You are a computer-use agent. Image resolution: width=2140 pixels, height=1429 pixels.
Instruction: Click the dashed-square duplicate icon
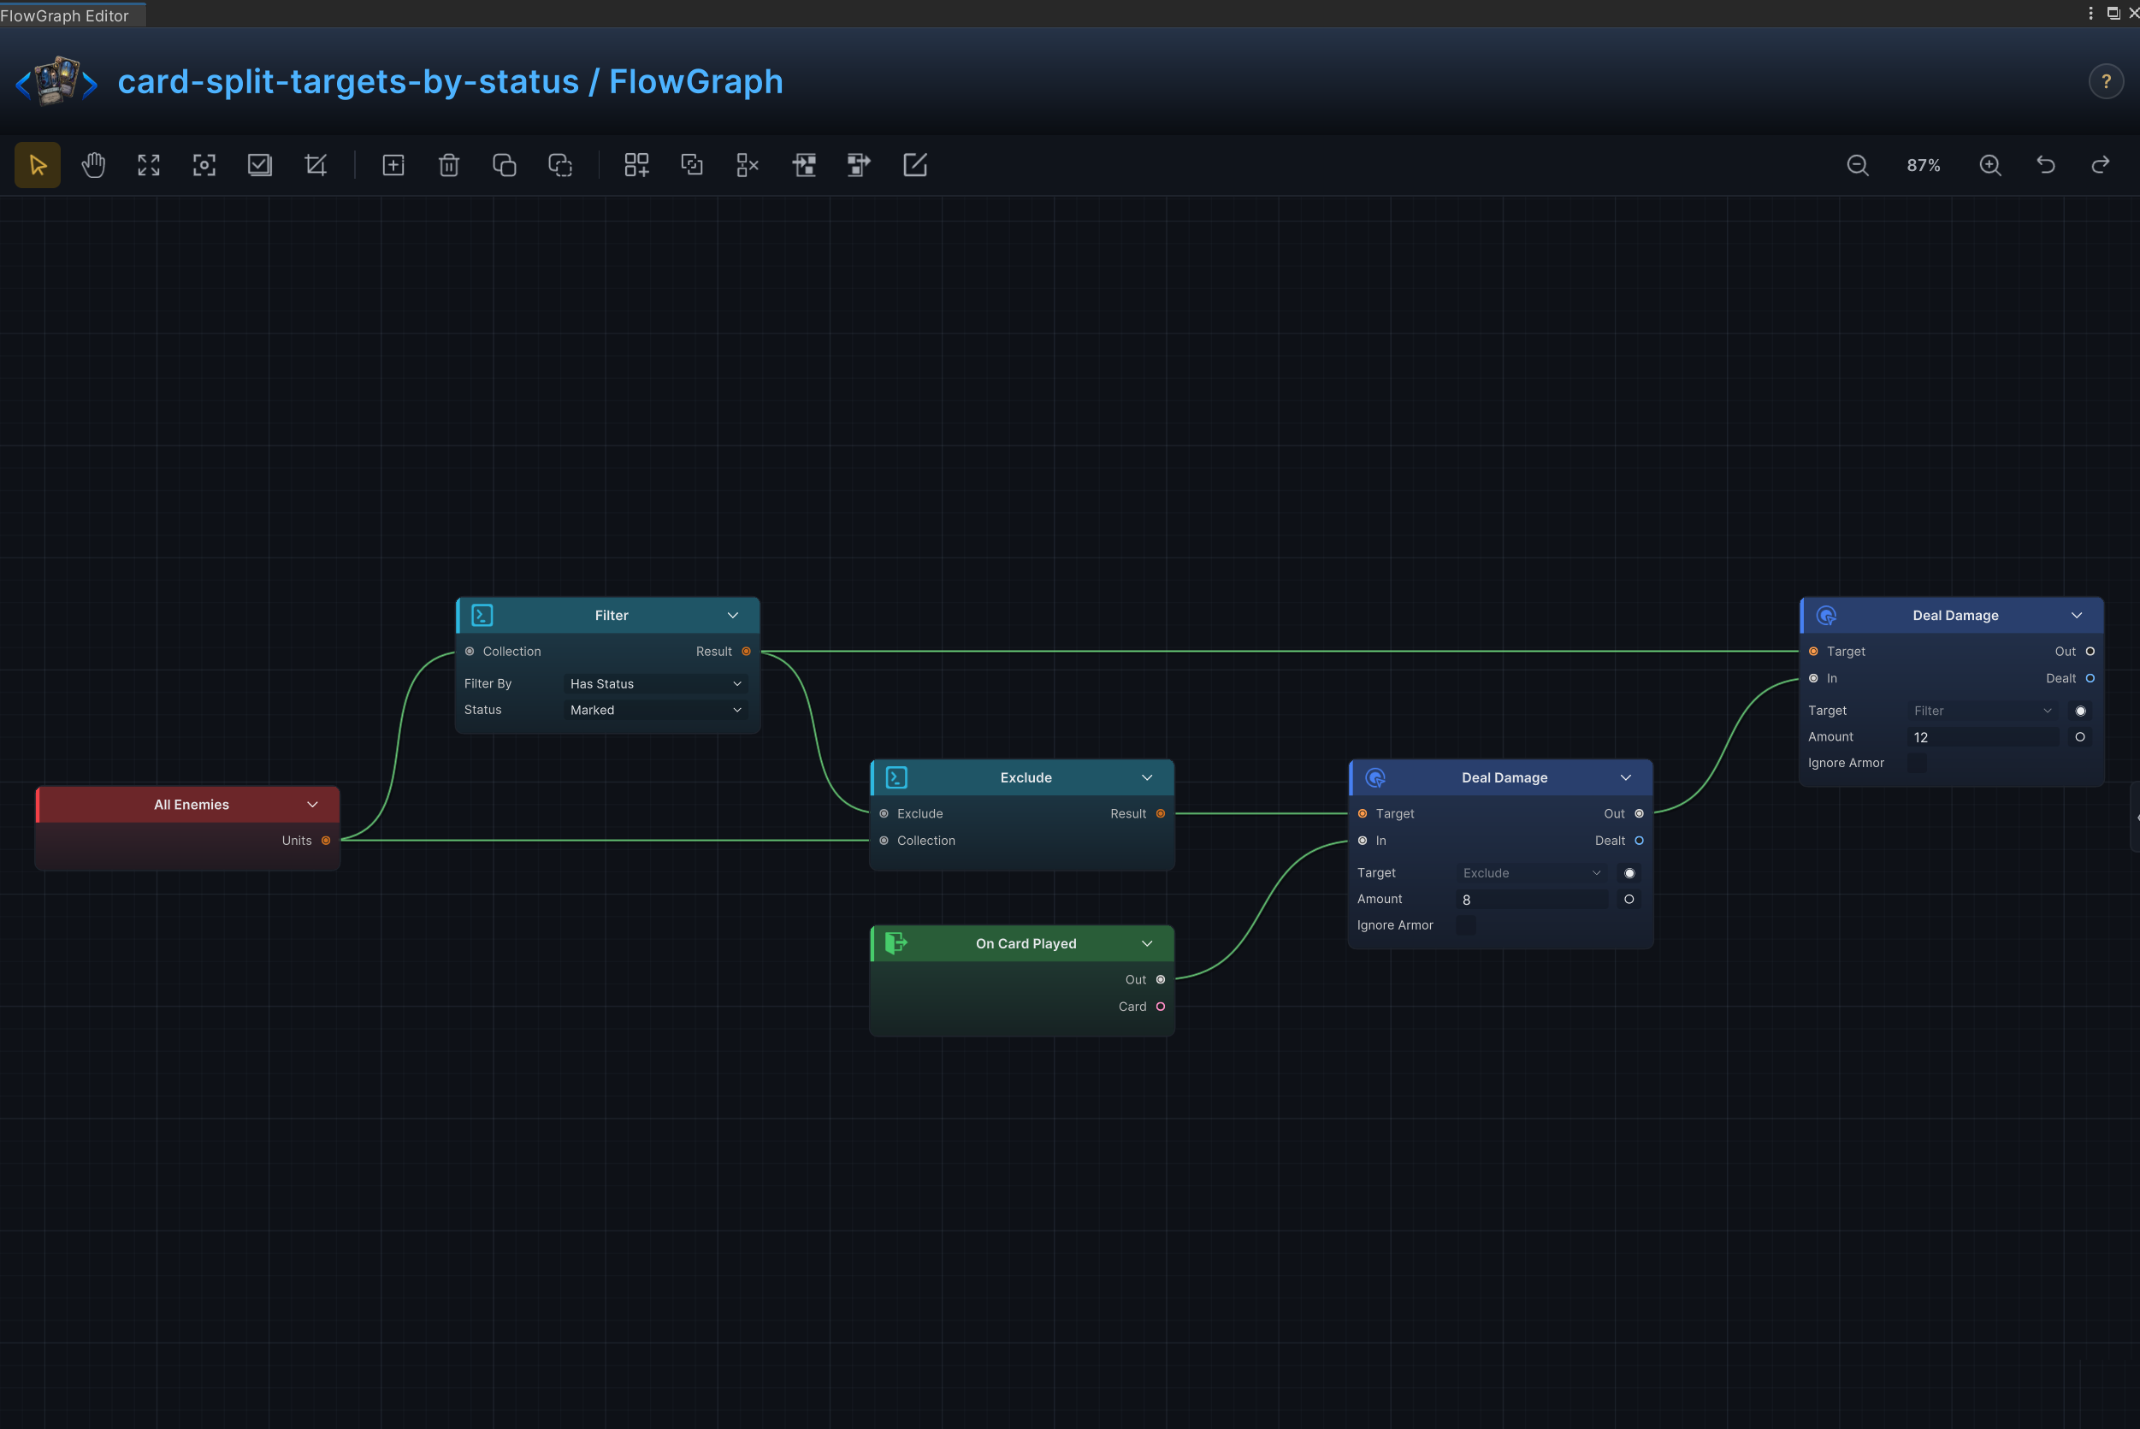559,165
